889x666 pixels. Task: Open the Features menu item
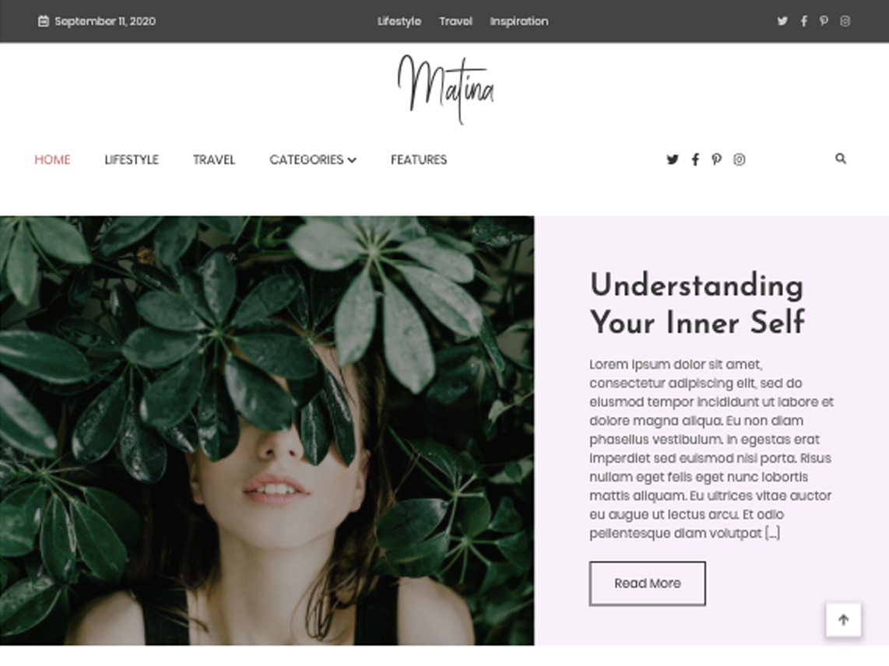[418, 159]
